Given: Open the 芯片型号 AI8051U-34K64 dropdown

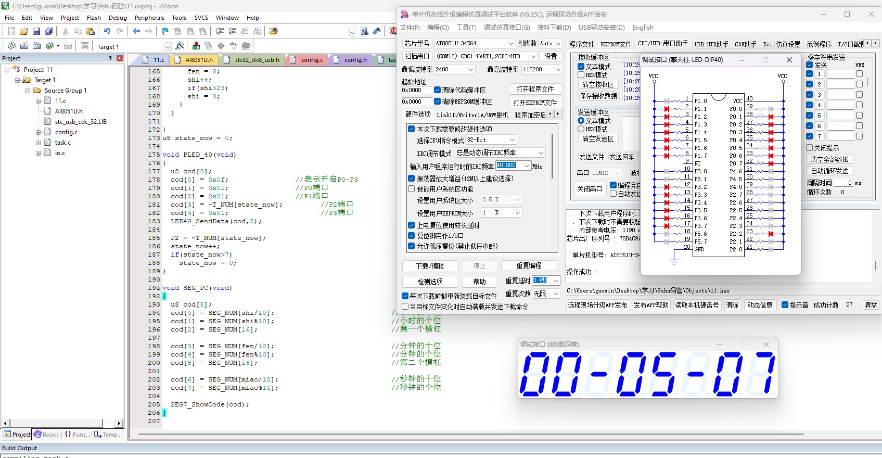Looking at the screenshot, I should pos(511,43).
